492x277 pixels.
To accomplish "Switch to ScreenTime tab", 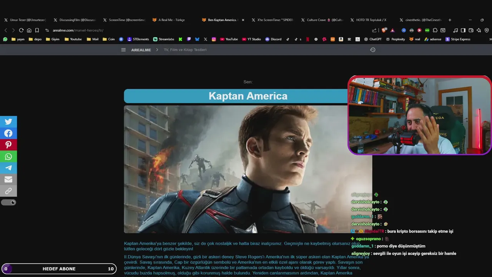I will pos(124,20).
